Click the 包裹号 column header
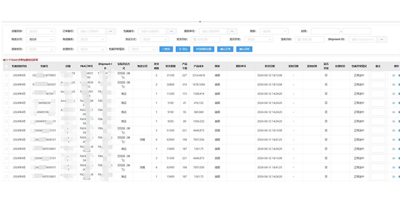This screenshot has height=204, width=400. 44,66
